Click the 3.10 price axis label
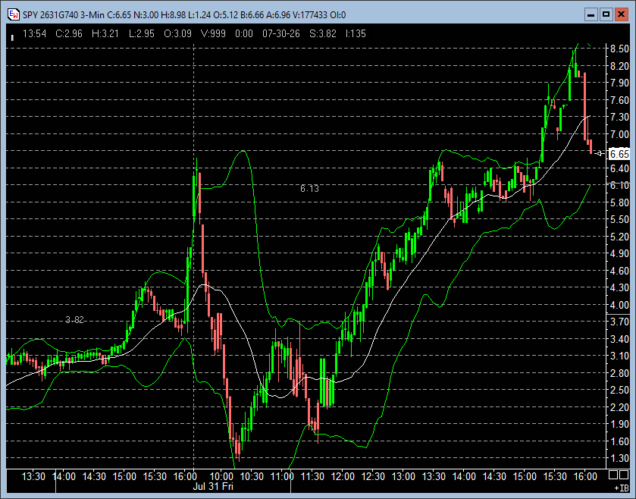The width and height of the screenshot is (636, 499). [619, 356]
